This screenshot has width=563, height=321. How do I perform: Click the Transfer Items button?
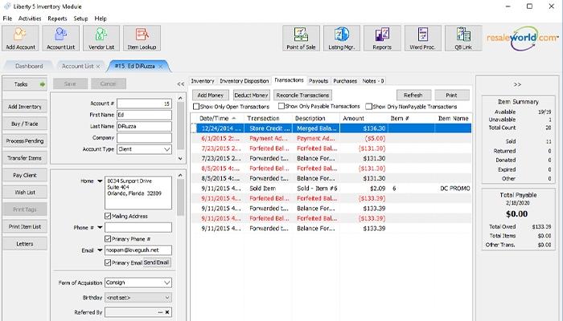click(25, 158)
